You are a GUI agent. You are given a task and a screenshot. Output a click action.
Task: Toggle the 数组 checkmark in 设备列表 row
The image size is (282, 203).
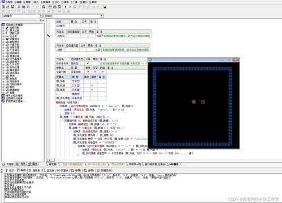click(102, 72)
